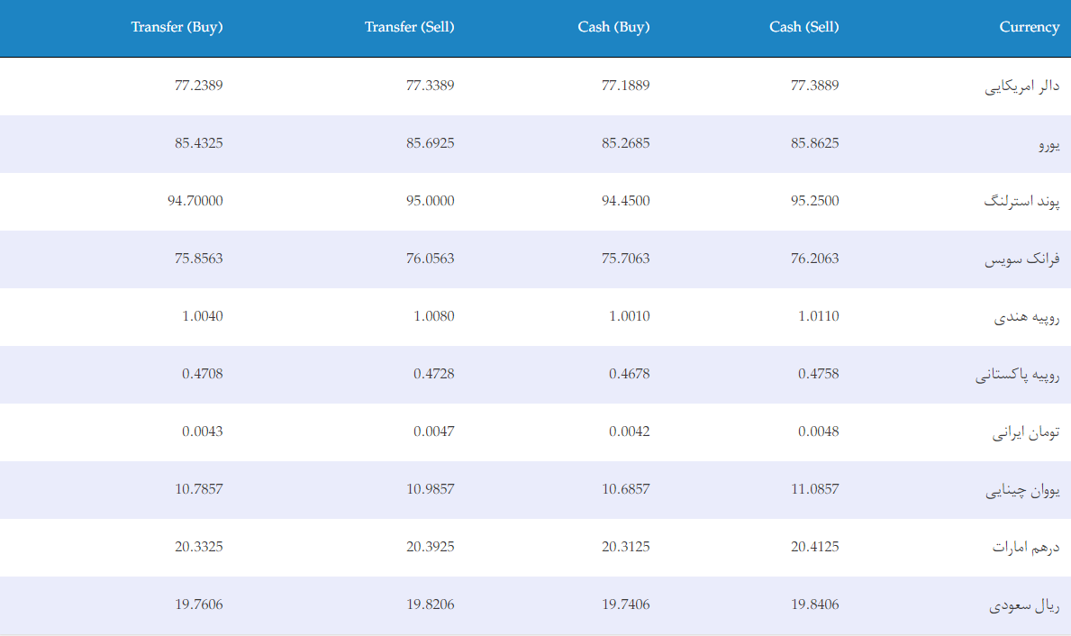Image resolution: width=1071 pixels, height=636 pixels.
Task: Click the ریال سعودی currency label
Action: (1024, 605)
